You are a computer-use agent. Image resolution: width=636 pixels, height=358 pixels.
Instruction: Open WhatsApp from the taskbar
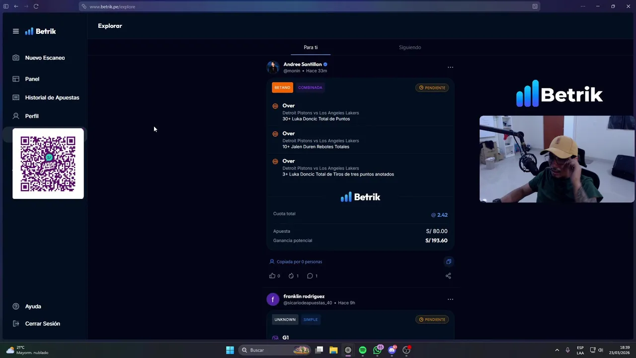tap(377, 350)
